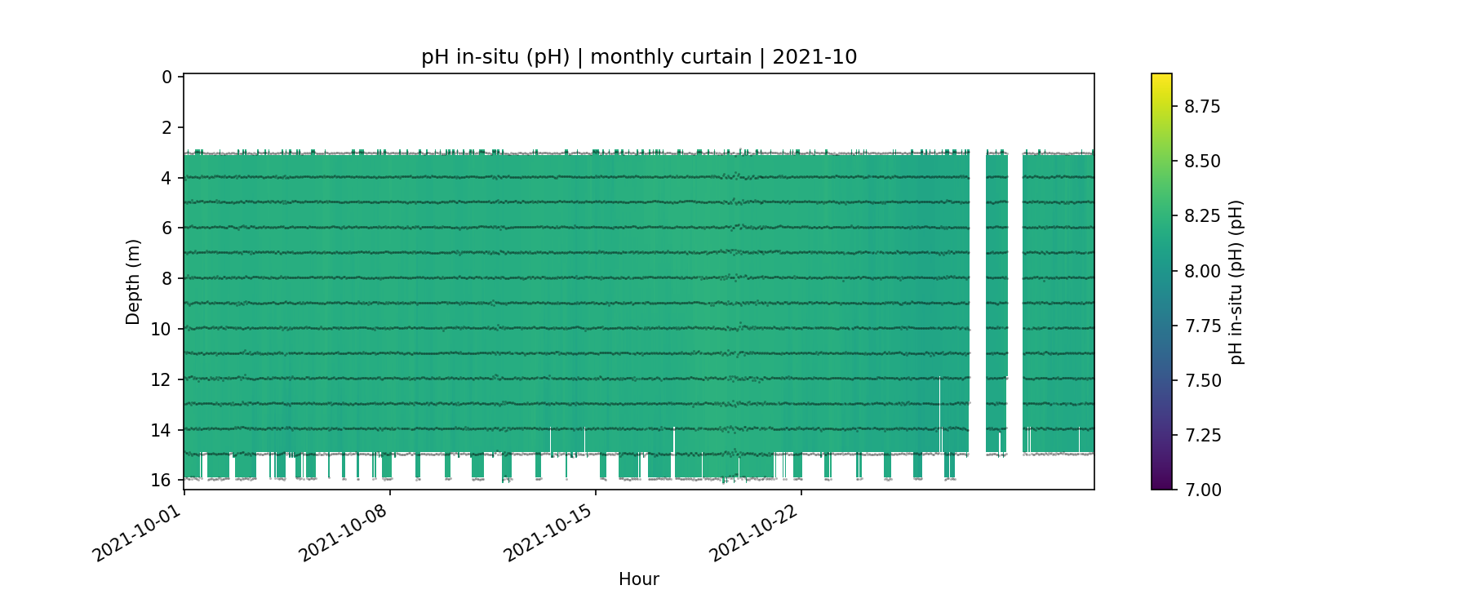Click the 2021-10-08 date tick label
Screen dimensions: 1469x612
[341, 530]
